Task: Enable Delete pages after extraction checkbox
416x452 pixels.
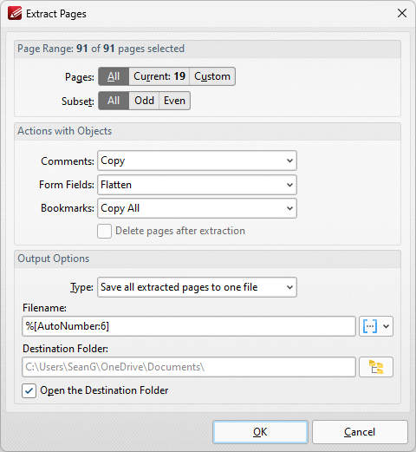Action: (104, 231)
